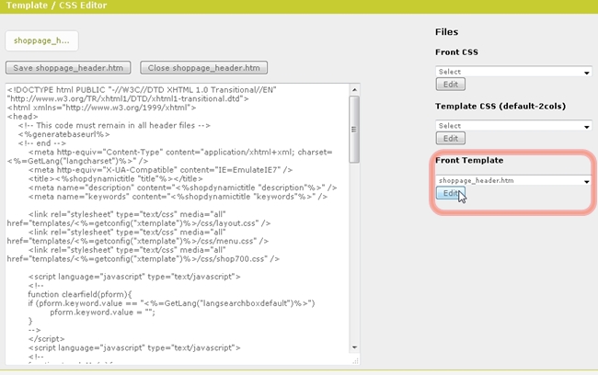Click Edit button under Front Template

[451, 193]
